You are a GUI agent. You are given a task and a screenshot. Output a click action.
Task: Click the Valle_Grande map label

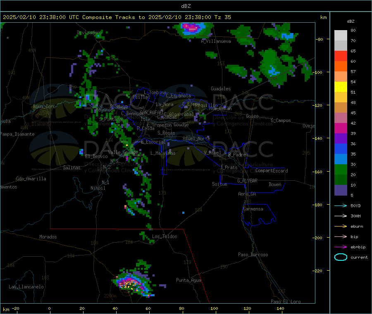coord(123,152)
